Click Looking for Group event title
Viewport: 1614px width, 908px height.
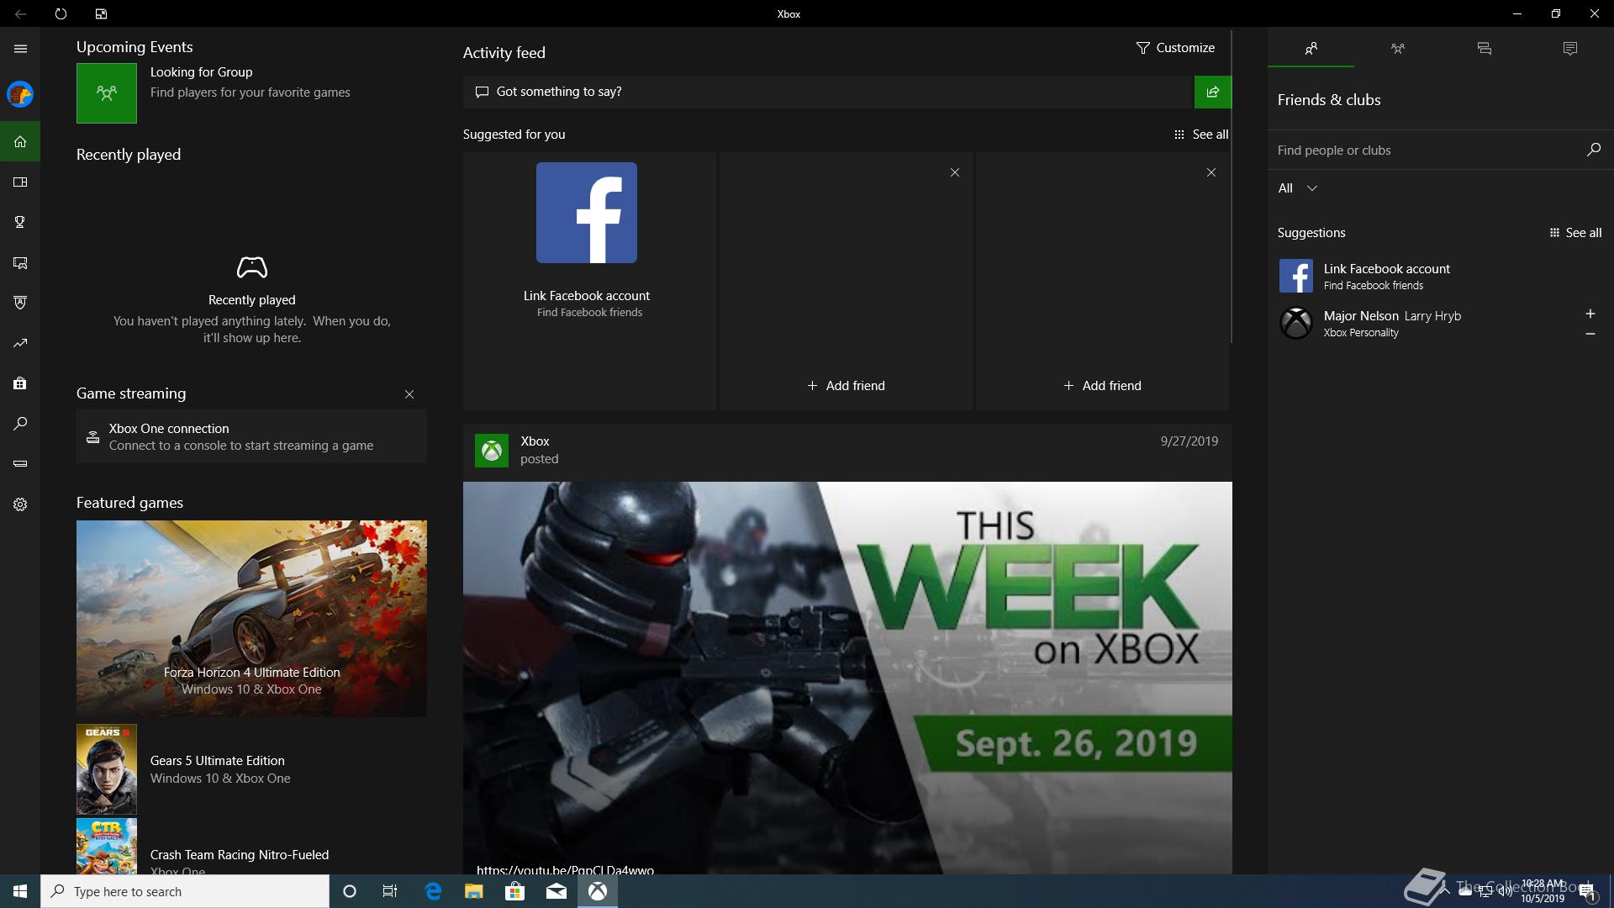201,72
